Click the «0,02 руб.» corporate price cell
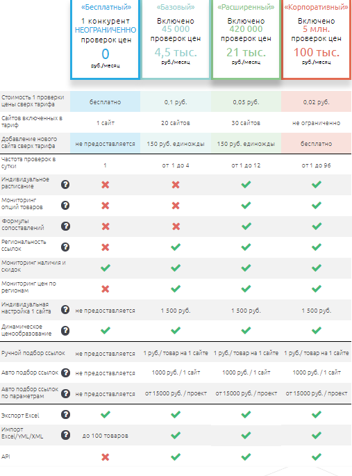The image size is (352, 476). (x=316, y=102)
